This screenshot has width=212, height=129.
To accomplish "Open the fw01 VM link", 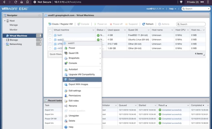I will click(x=60, y=35).
